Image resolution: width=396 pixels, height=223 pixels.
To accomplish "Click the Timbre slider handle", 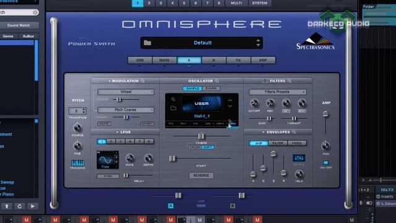I will (x=201, y=136).
